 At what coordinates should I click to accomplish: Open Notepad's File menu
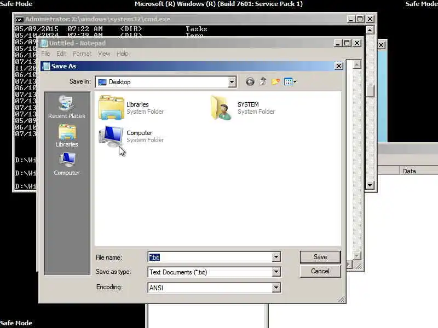coord(45,54)
